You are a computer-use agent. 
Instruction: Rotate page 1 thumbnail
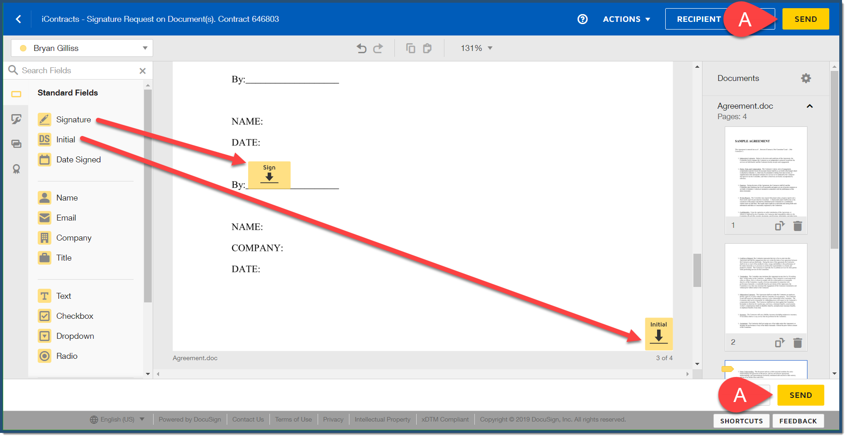[x=780, y=226]
